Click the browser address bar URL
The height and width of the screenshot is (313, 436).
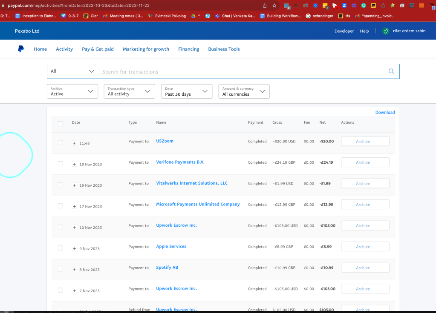click(78, 6)
